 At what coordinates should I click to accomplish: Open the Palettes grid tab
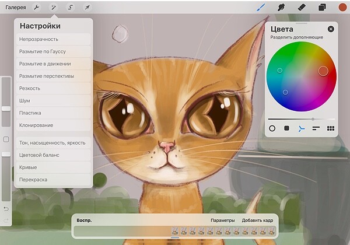[x=331, y=128]
